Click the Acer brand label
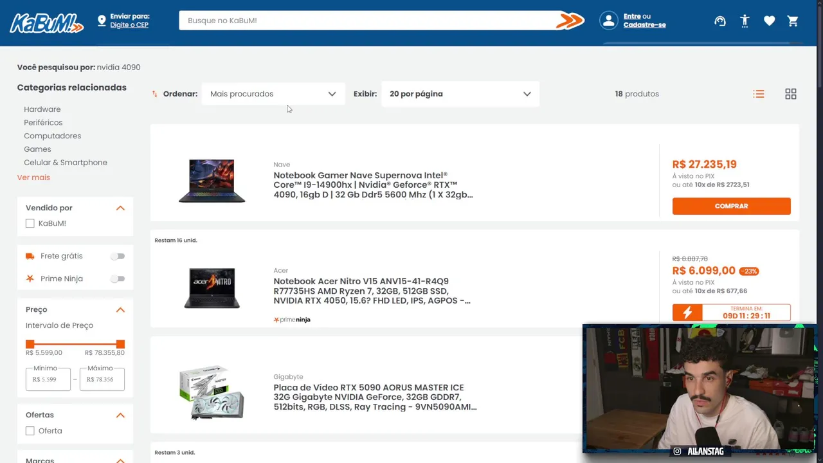 click(x=280, y=271)
